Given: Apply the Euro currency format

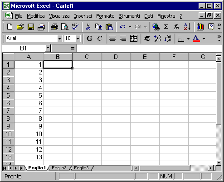Looking at the screenshot, I should 147,39.
